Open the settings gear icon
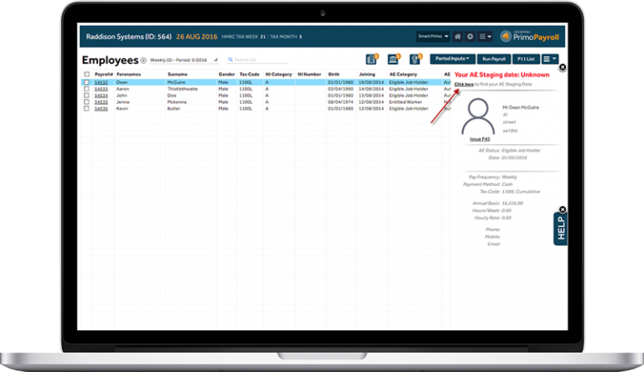Screen dimensions: 644x372 [x=470, y=37]
